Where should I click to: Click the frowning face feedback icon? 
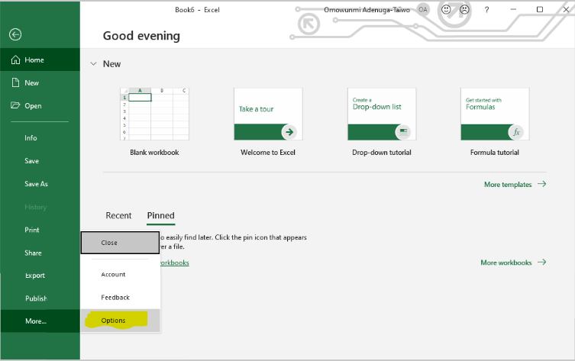point(464,9)
